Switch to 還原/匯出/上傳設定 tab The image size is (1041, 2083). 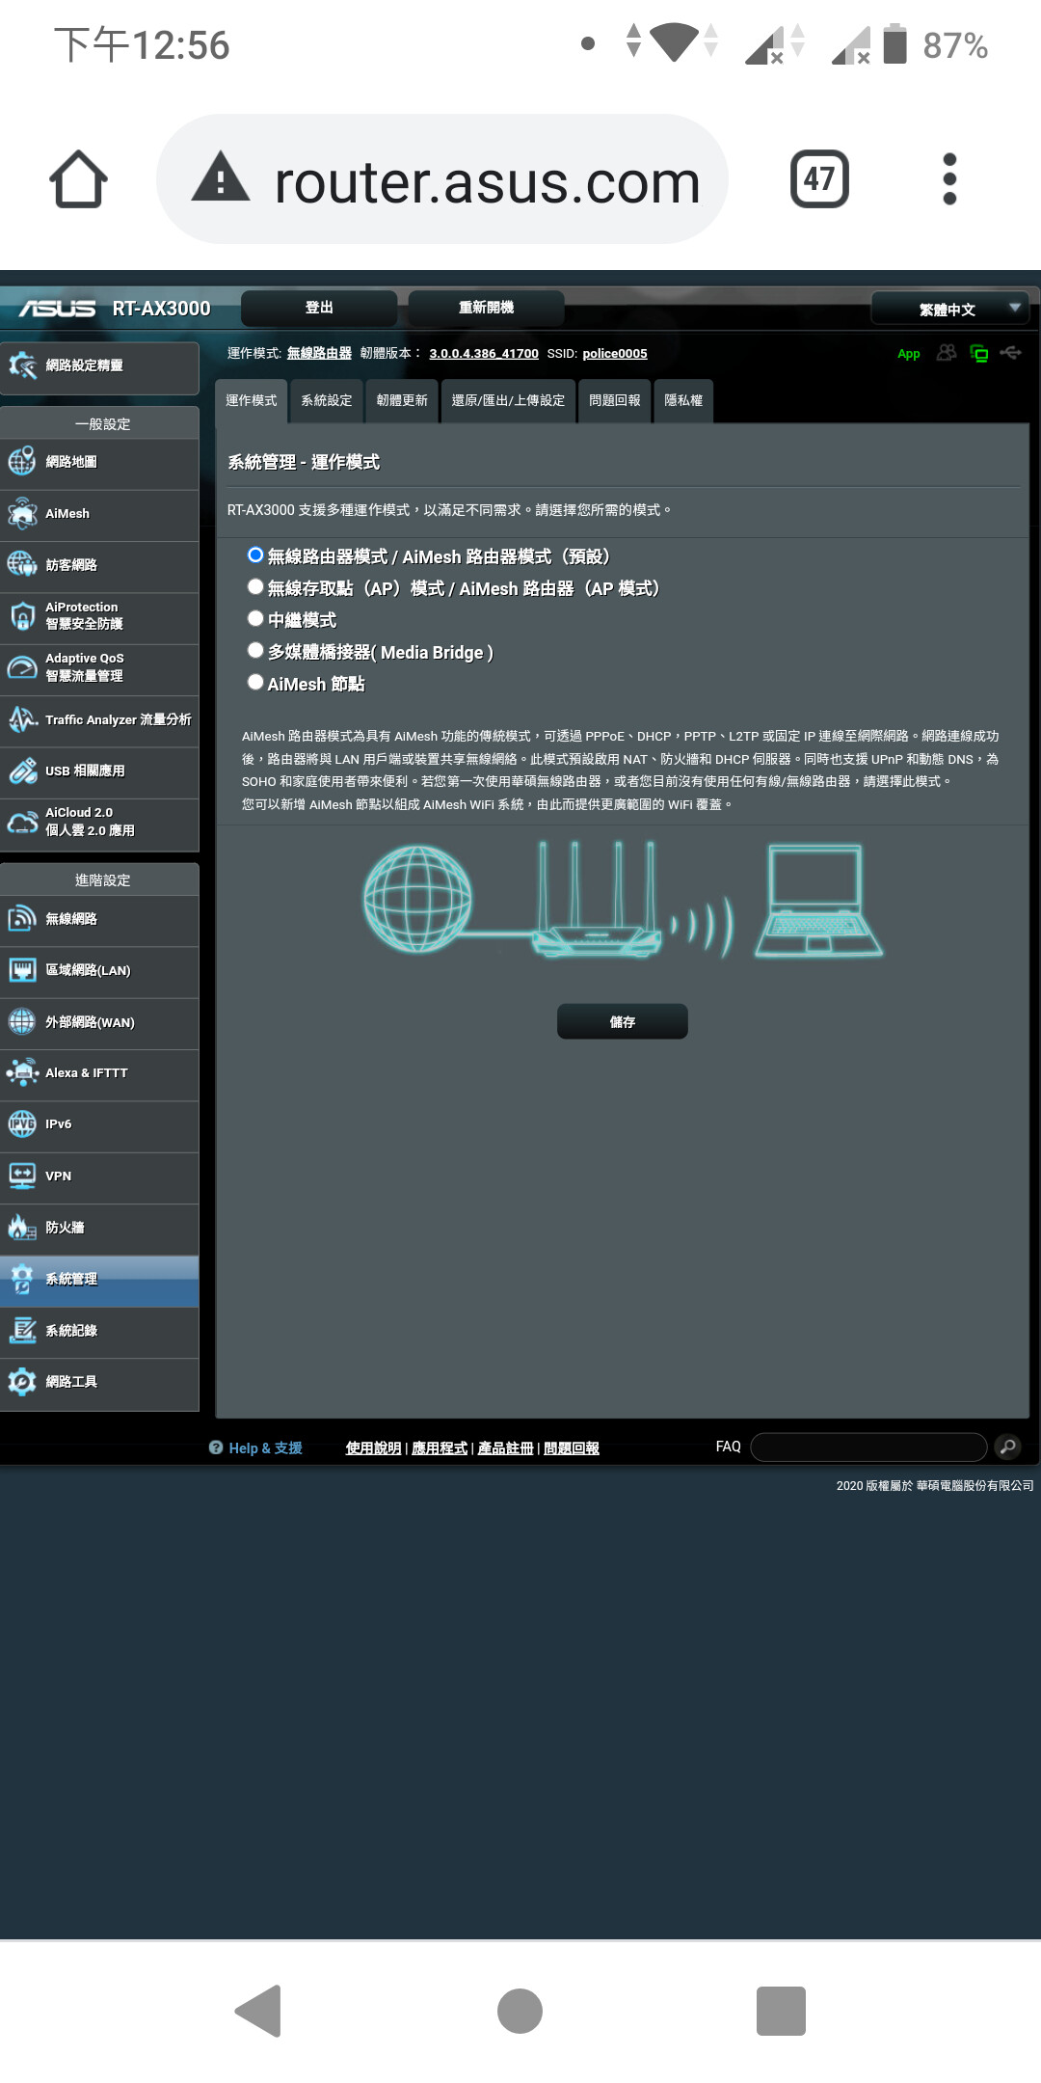coord(508,400)
